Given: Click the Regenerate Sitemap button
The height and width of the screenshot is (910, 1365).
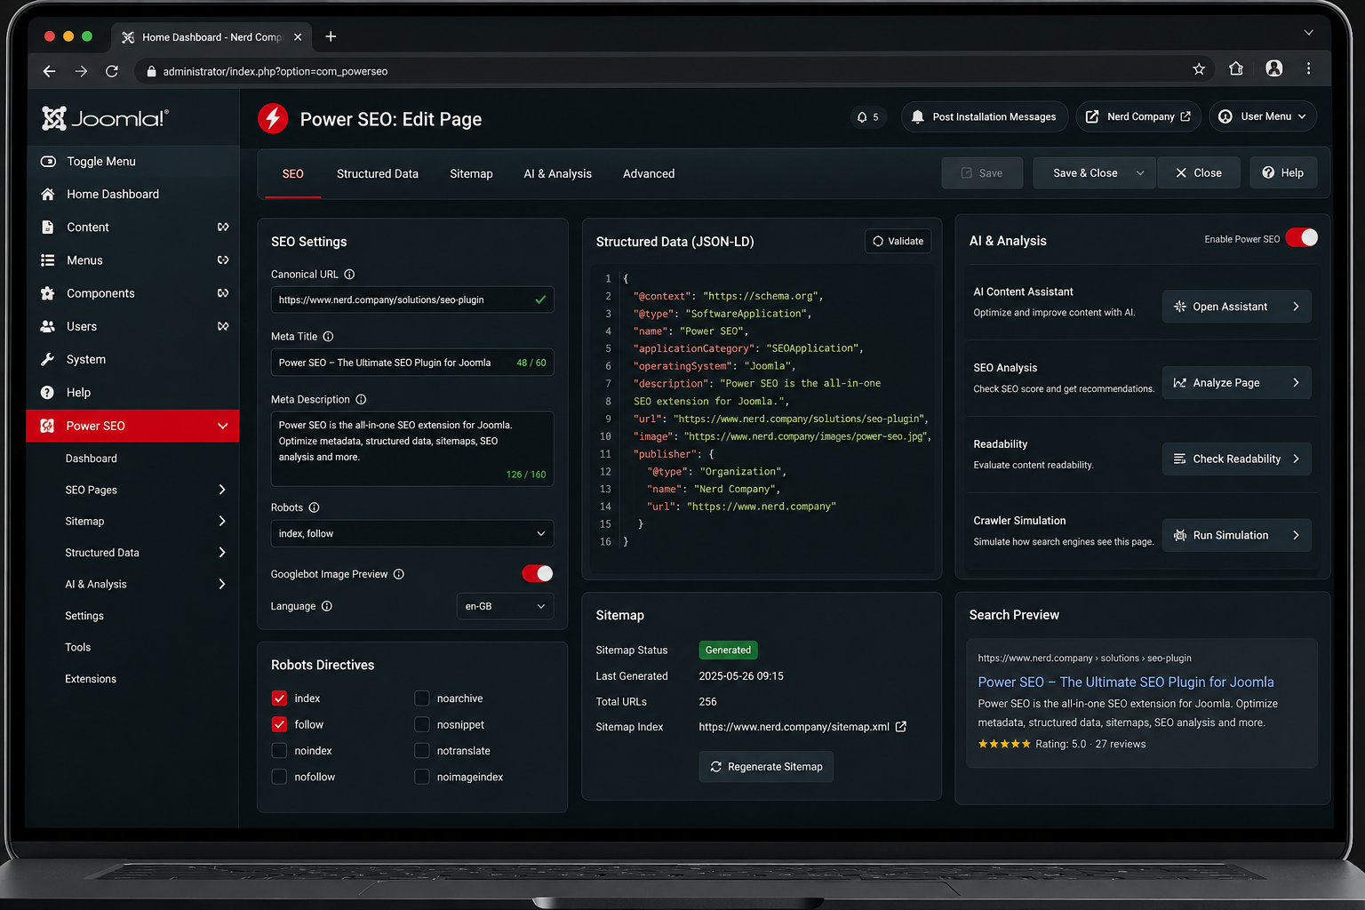Looking at the screenshot, I should click(x=766, y=767).
